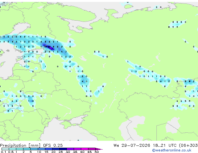Click the legend label '50'
The height and width of the screenshot is (153, 198).
click(x=97, y=152)
